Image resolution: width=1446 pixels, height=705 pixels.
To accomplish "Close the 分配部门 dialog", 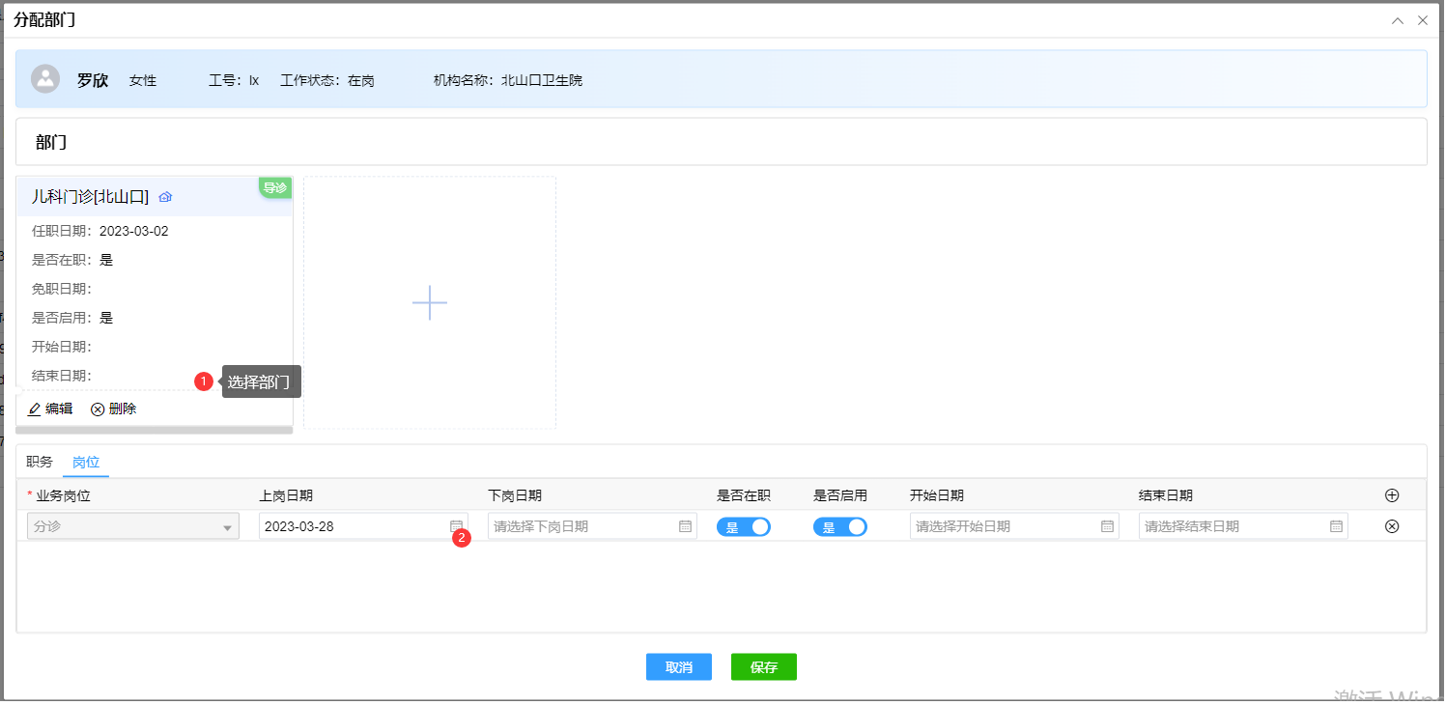I will tap(1422, 20).
